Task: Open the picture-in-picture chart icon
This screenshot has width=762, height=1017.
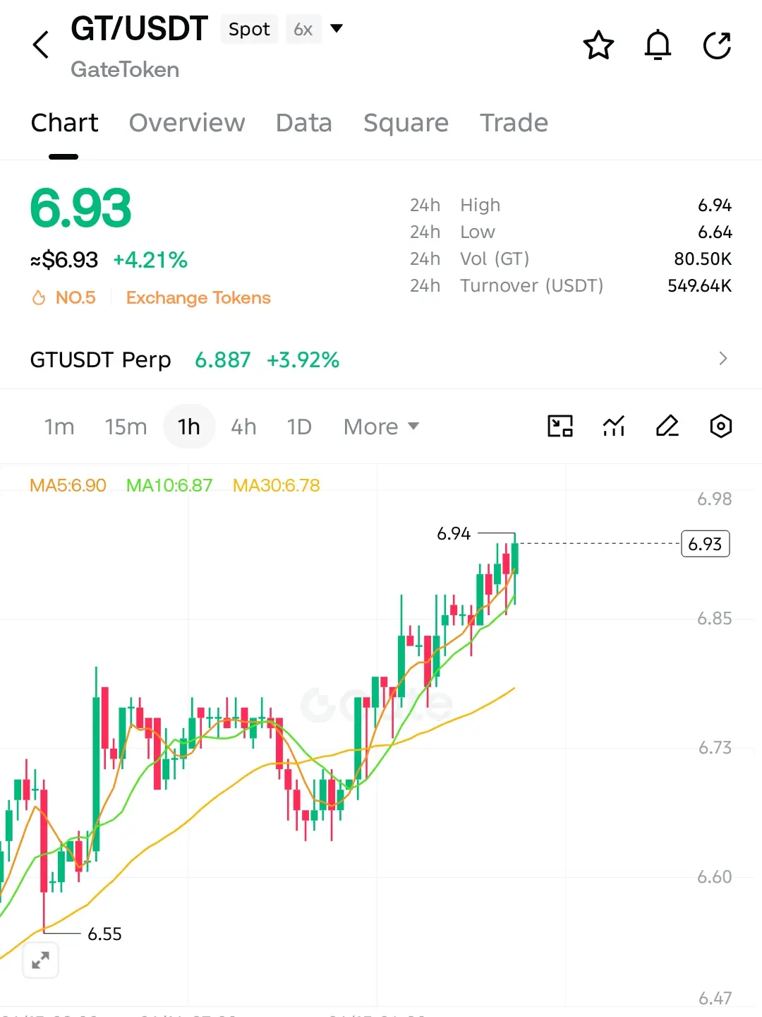Action: pos(560,426)
